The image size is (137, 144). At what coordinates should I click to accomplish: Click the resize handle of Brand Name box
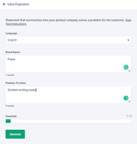tap(129, 71)
